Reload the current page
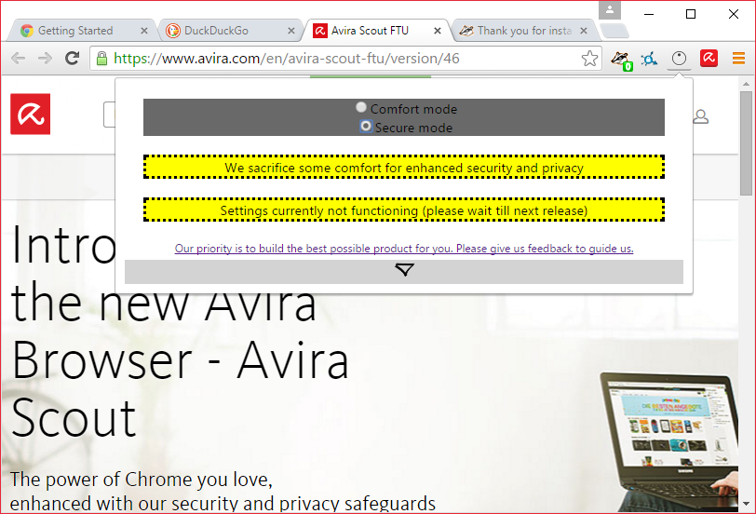This screenshot has width=756, height=514. 73,59
